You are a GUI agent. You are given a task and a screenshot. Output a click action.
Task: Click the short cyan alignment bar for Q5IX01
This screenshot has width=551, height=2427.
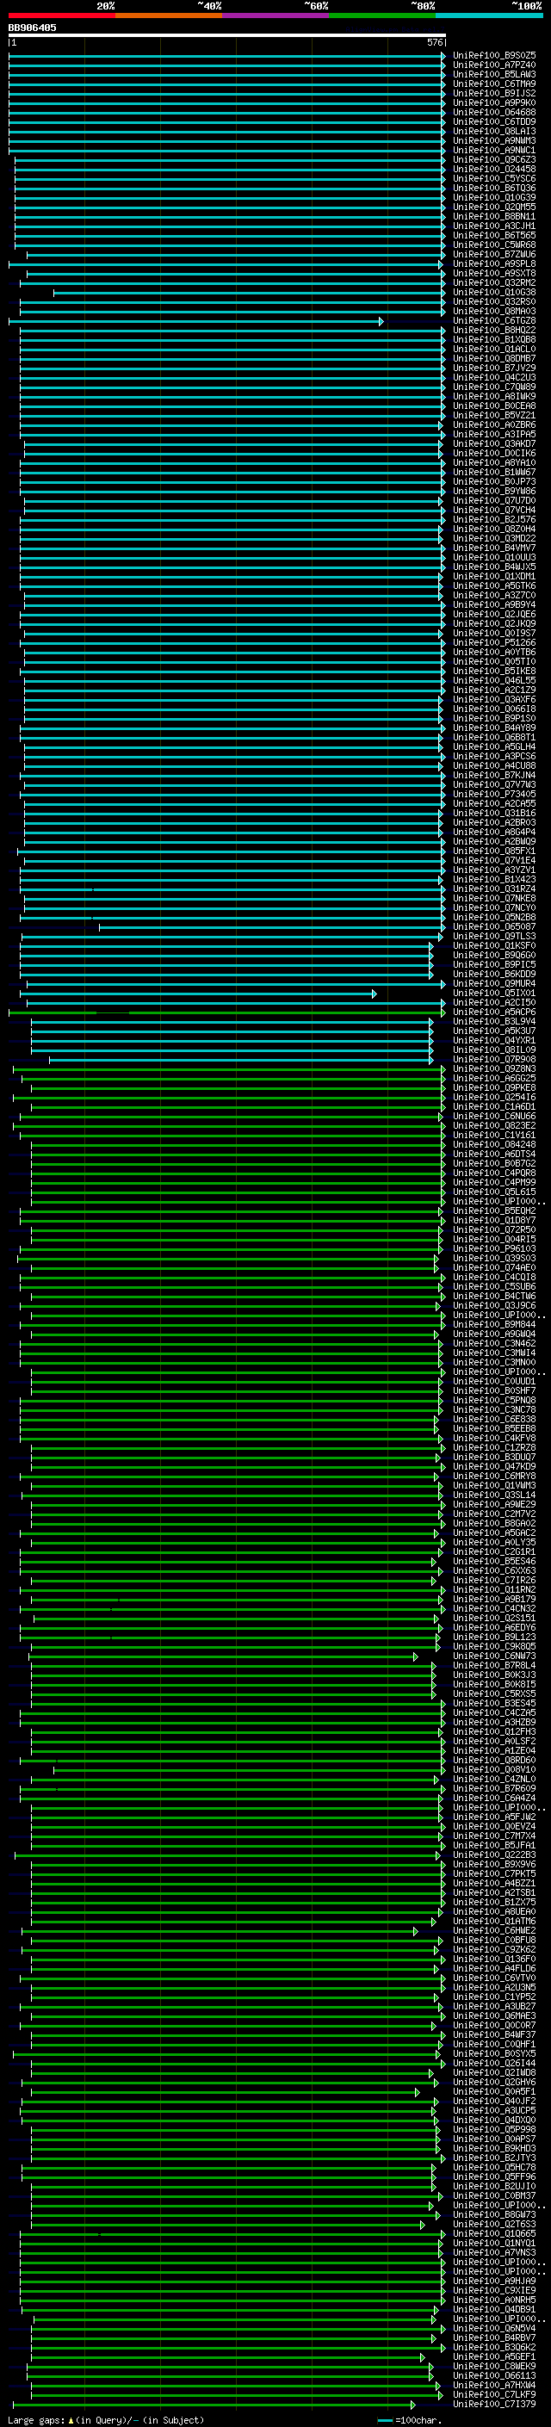pos(199,993)
